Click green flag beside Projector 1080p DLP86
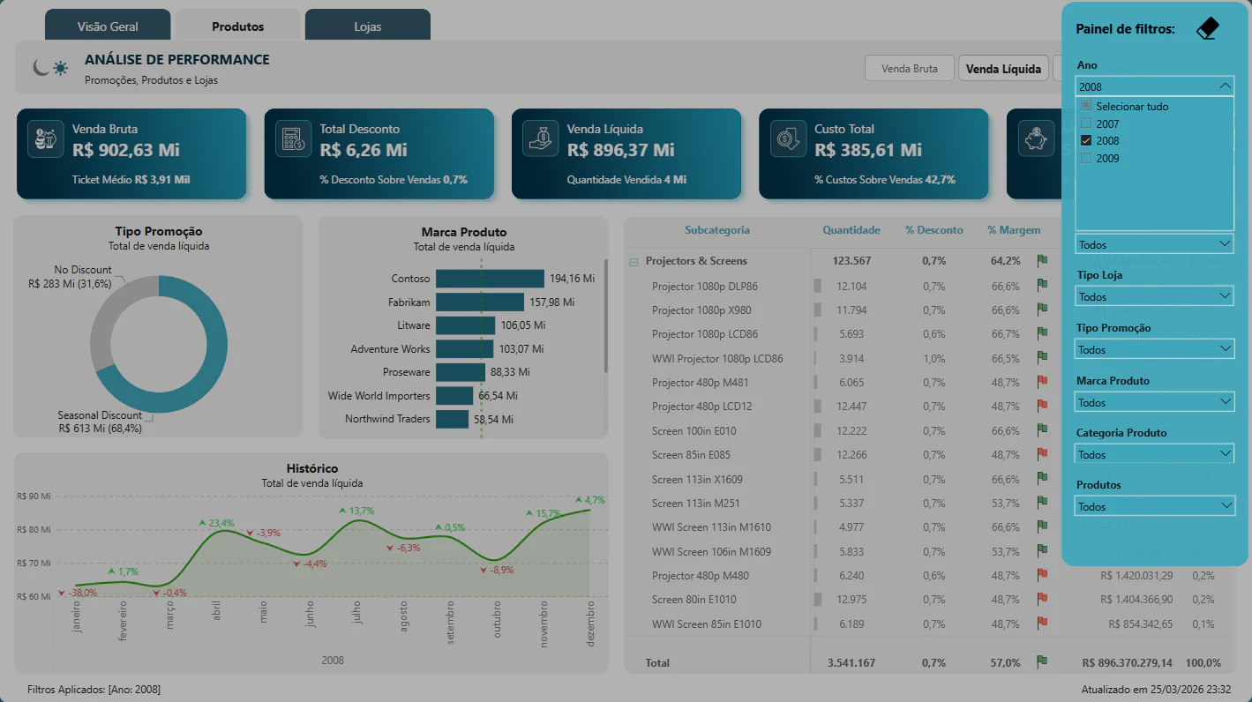 (1042, 285)
